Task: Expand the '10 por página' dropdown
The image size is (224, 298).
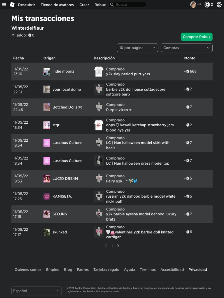Action: 137,48
